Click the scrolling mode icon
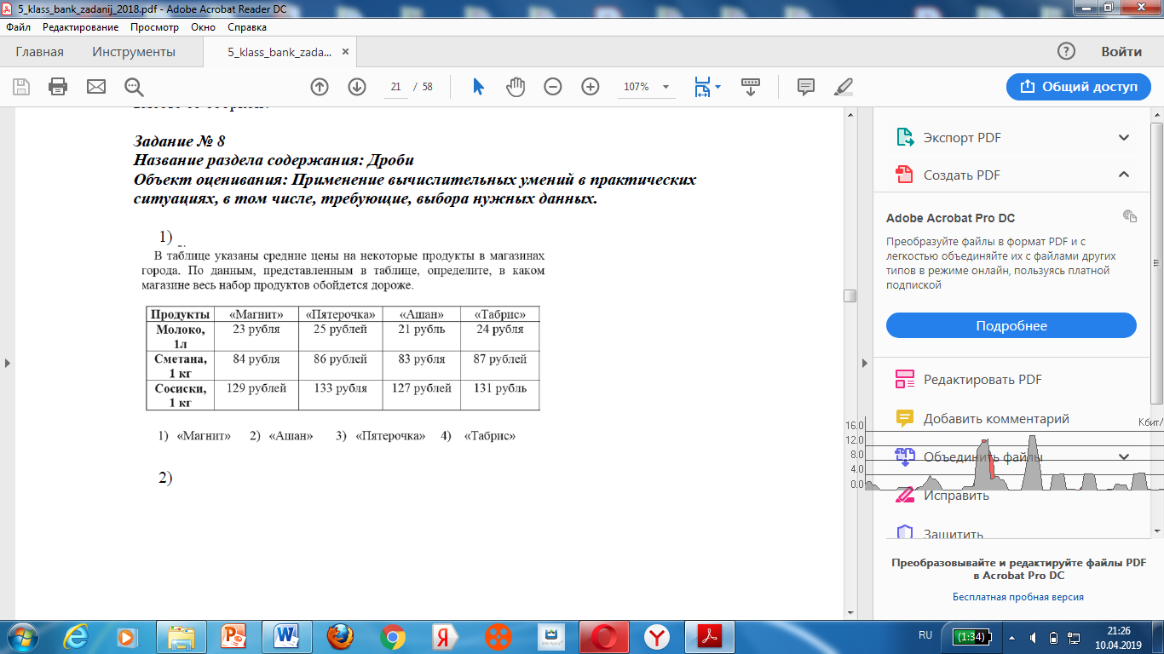This screenshot has height=654, width=1164. click(x=751, y=87)
